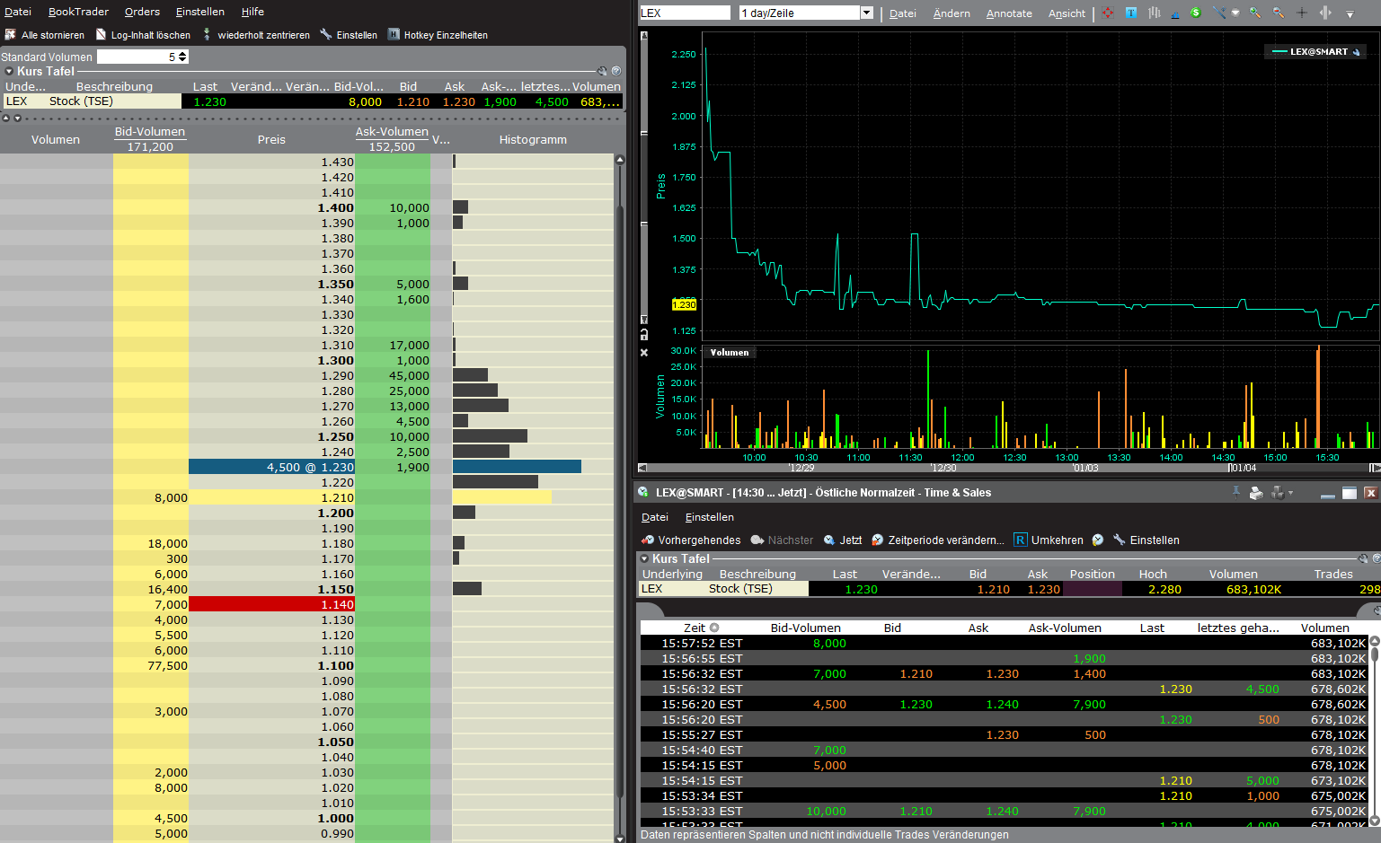The width and height of the screenshot is (1381, 843).
Task: Toggle the chart axis lock icon
Action: pos(644,334)
